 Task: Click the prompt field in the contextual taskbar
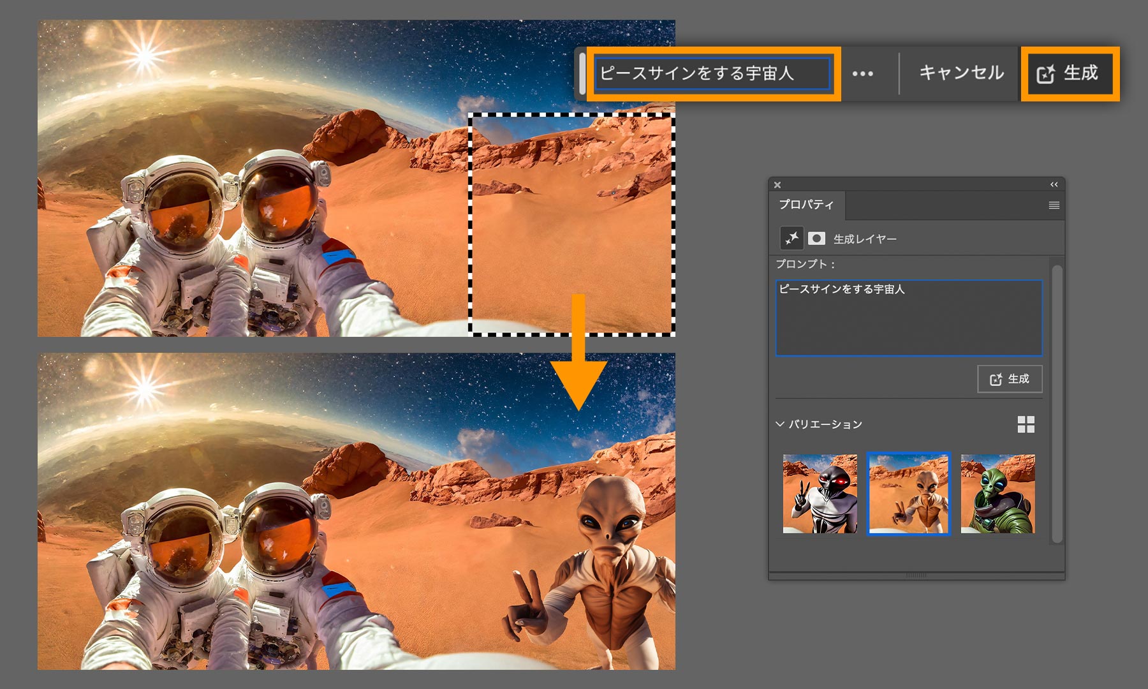click(x=712, y=73)
